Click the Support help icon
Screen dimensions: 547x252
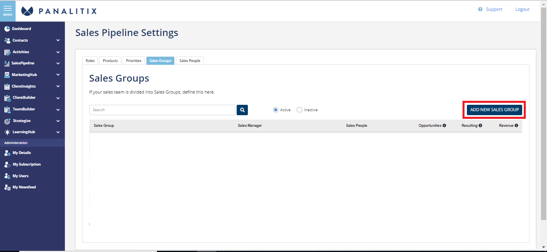(x=480, y=9)
